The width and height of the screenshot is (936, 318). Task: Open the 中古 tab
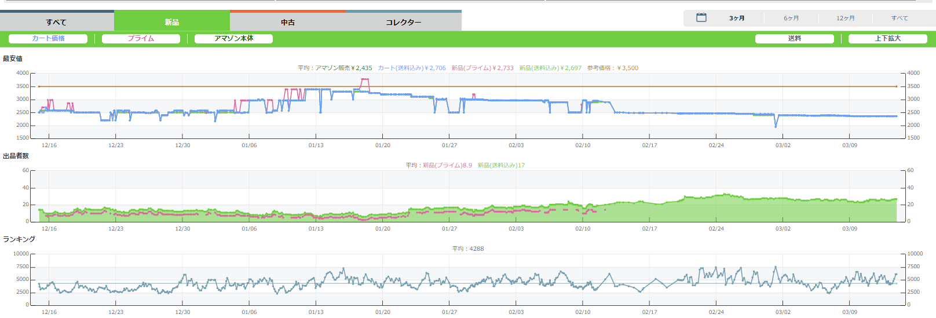click(288, 22)
